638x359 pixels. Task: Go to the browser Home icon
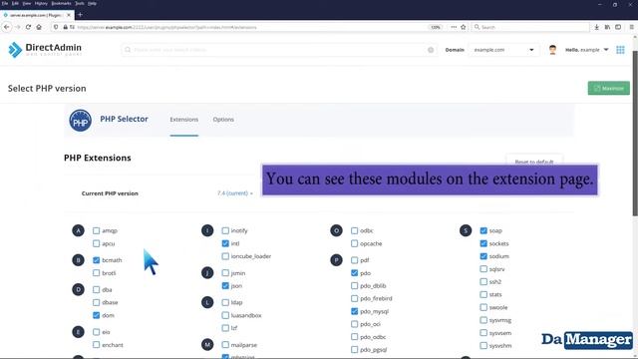pos(39,27)
